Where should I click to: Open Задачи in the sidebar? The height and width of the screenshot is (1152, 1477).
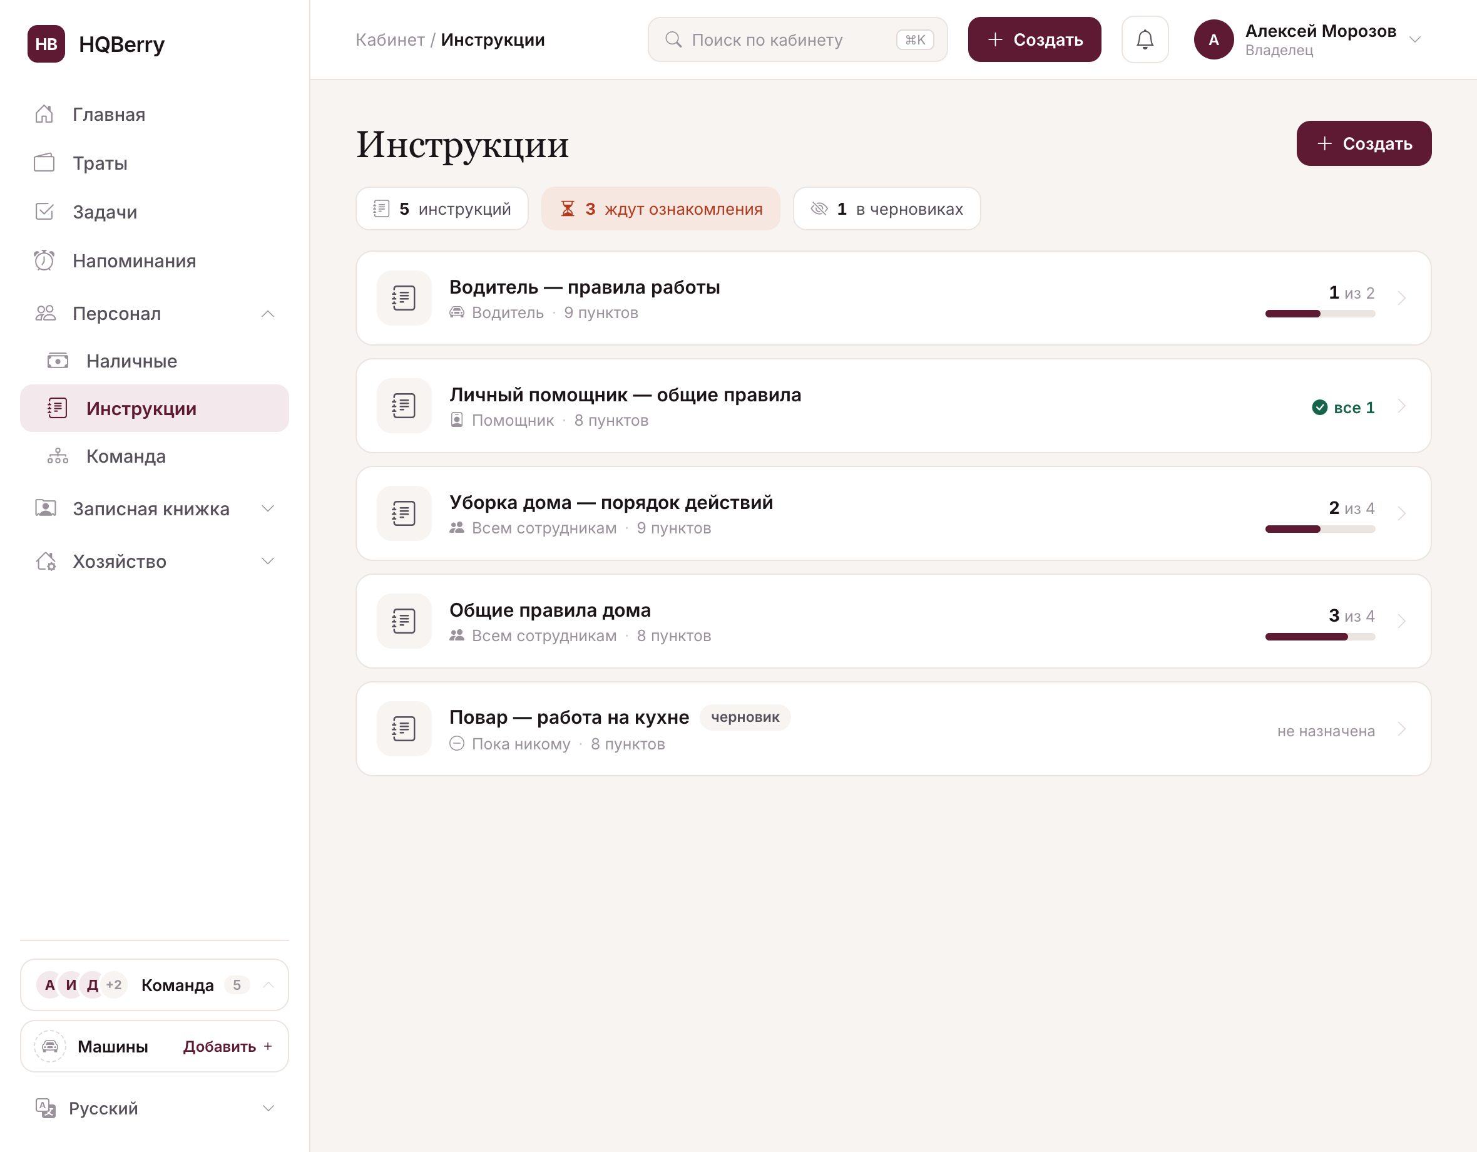coord(154,212)
